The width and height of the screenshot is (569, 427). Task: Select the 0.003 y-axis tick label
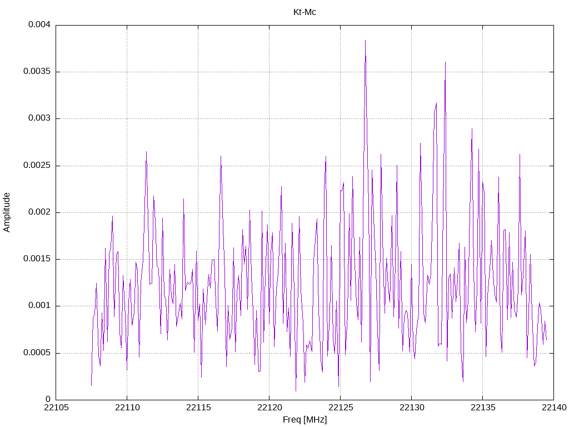pos(39,118)
